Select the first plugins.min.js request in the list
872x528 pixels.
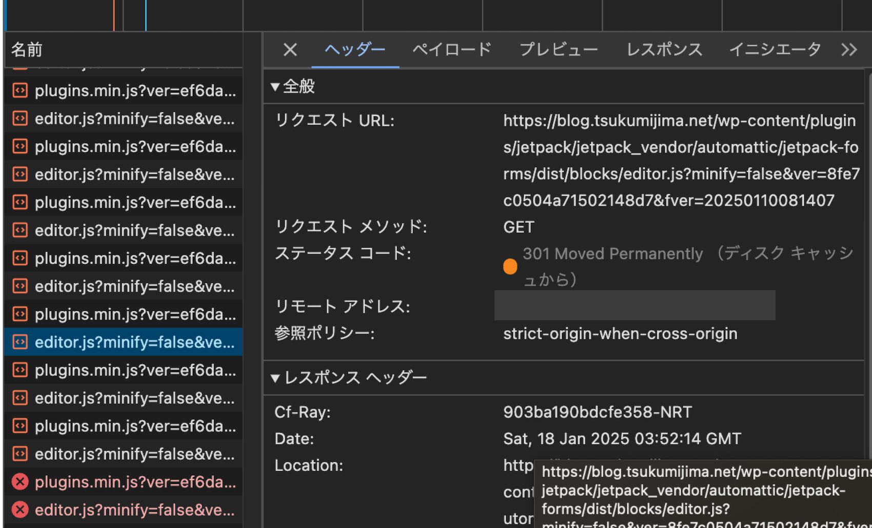point(135,91)
